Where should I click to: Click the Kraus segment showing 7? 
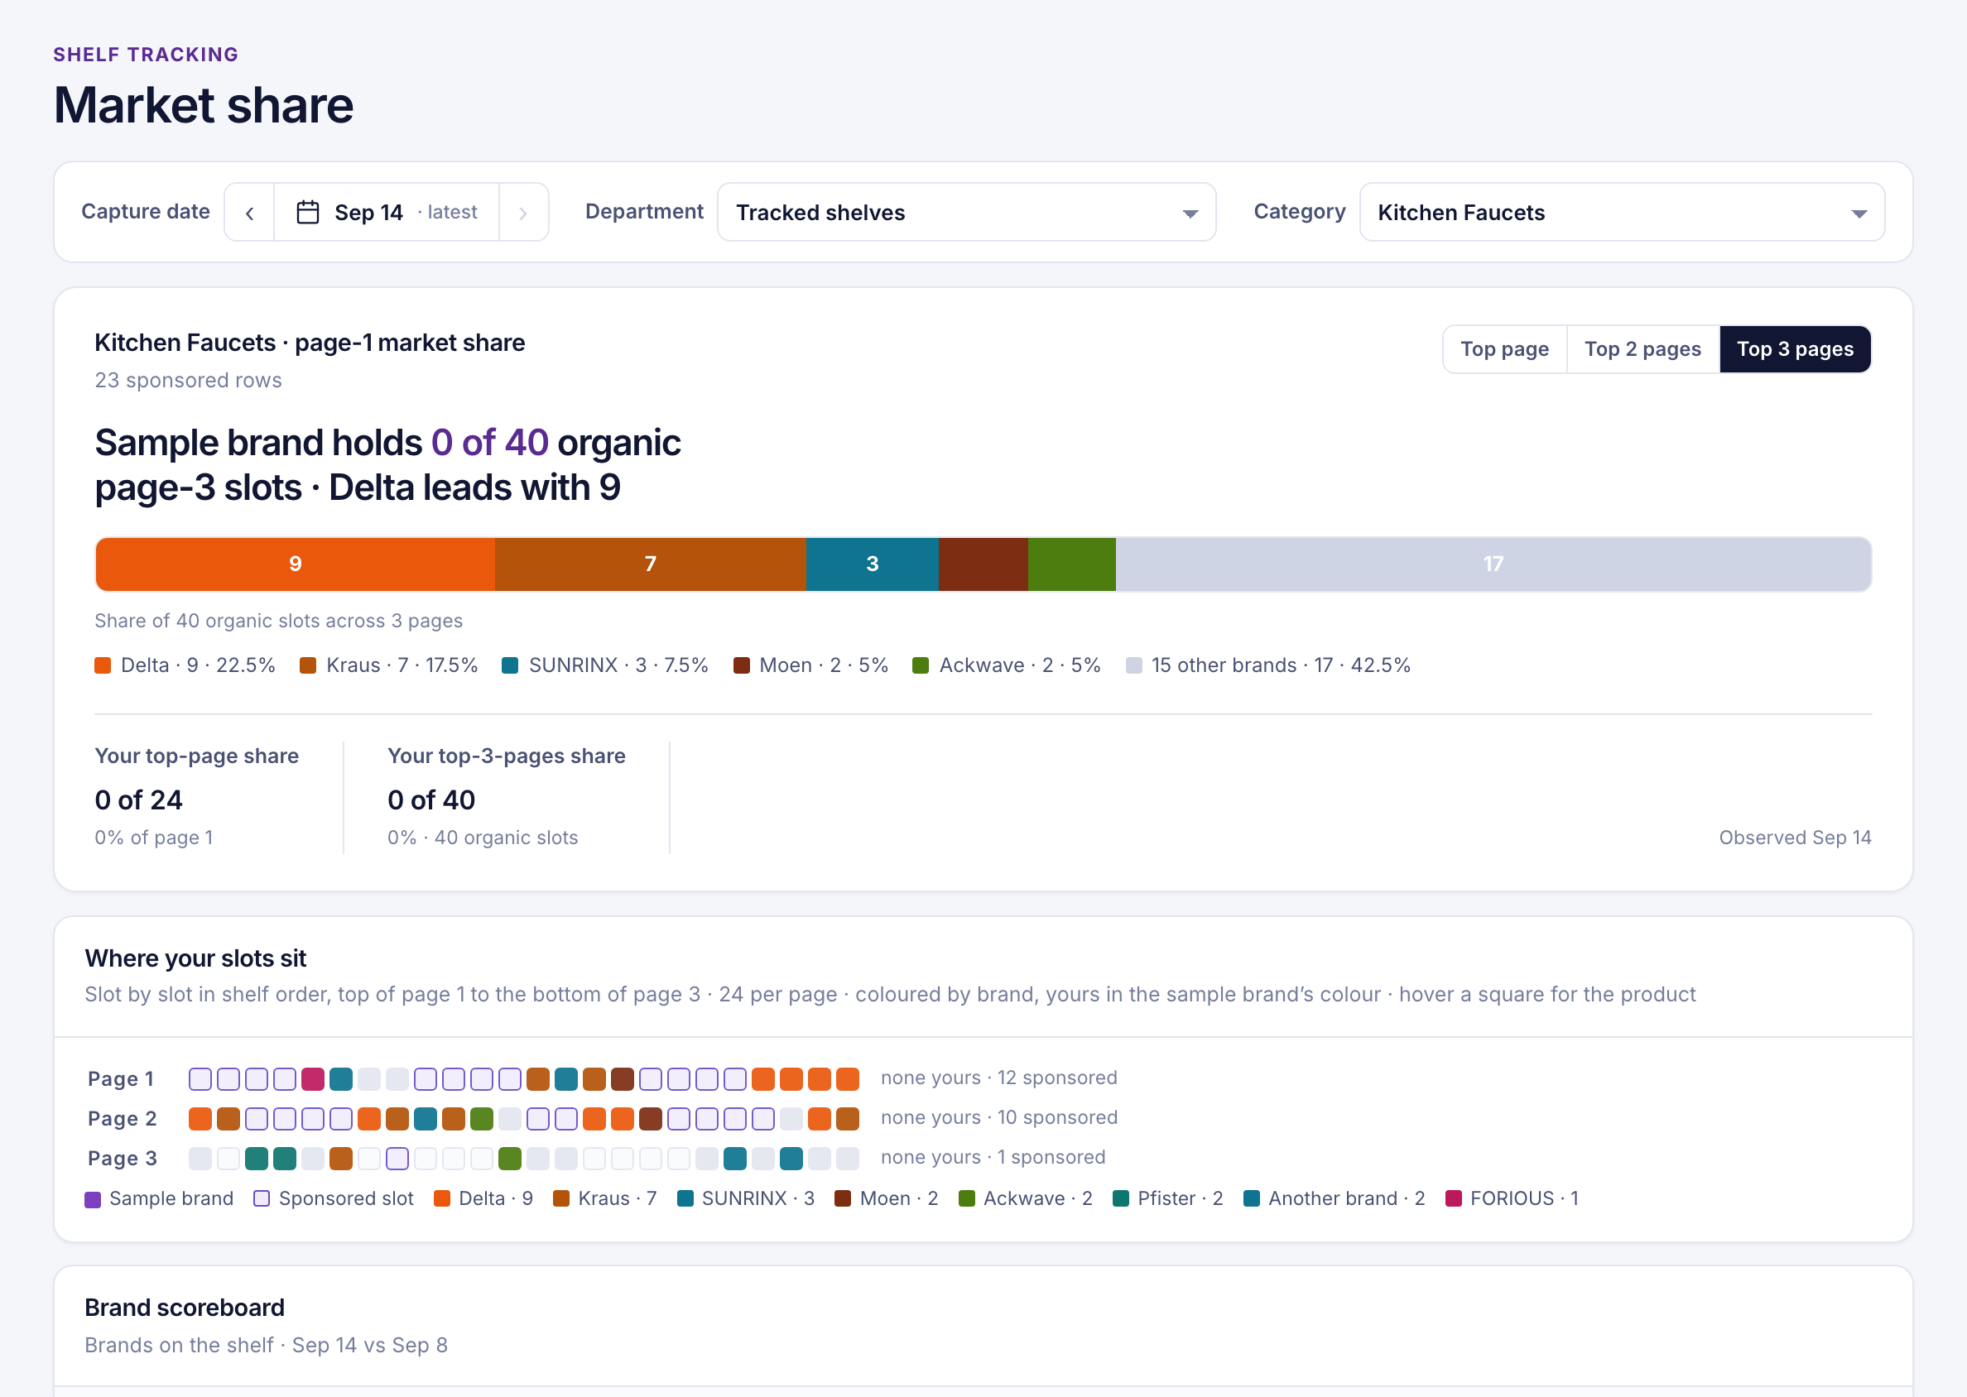click(x=651, y=564)
